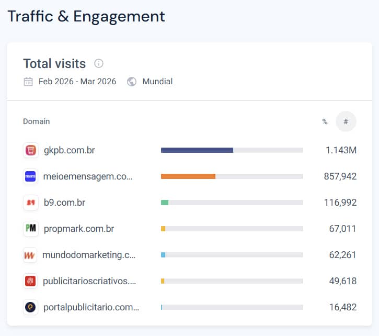Open the publicitarioscriativos domain link
Viewport: 379px width, 336px height.
click(x=89, y=281)
